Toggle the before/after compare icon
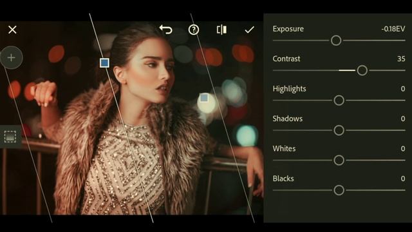 coord(221,30)
